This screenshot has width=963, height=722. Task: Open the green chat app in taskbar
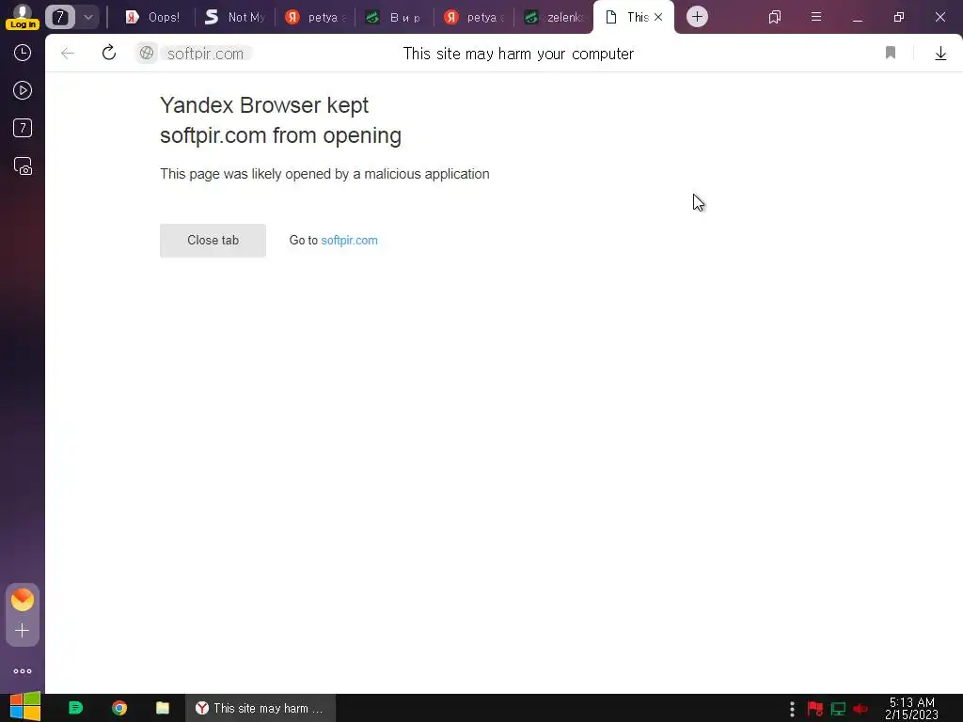coord(75,708)
